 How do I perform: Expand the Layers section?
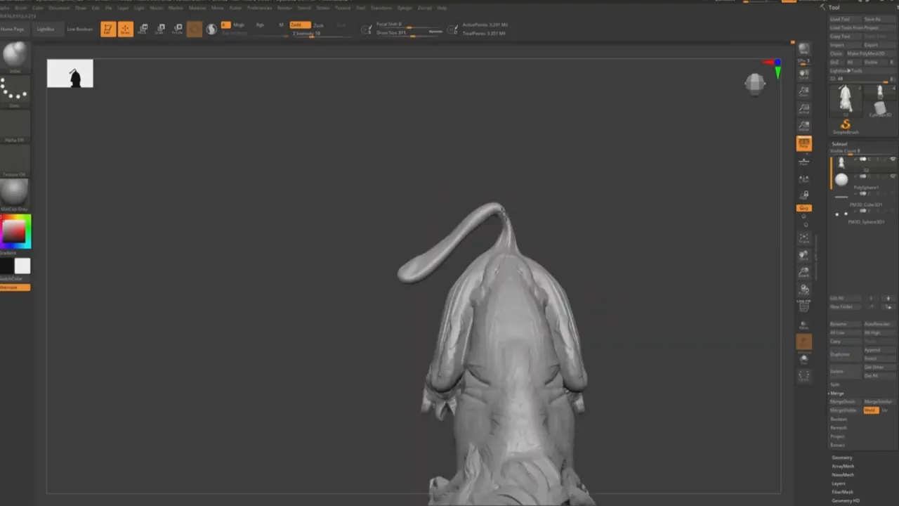839,484
